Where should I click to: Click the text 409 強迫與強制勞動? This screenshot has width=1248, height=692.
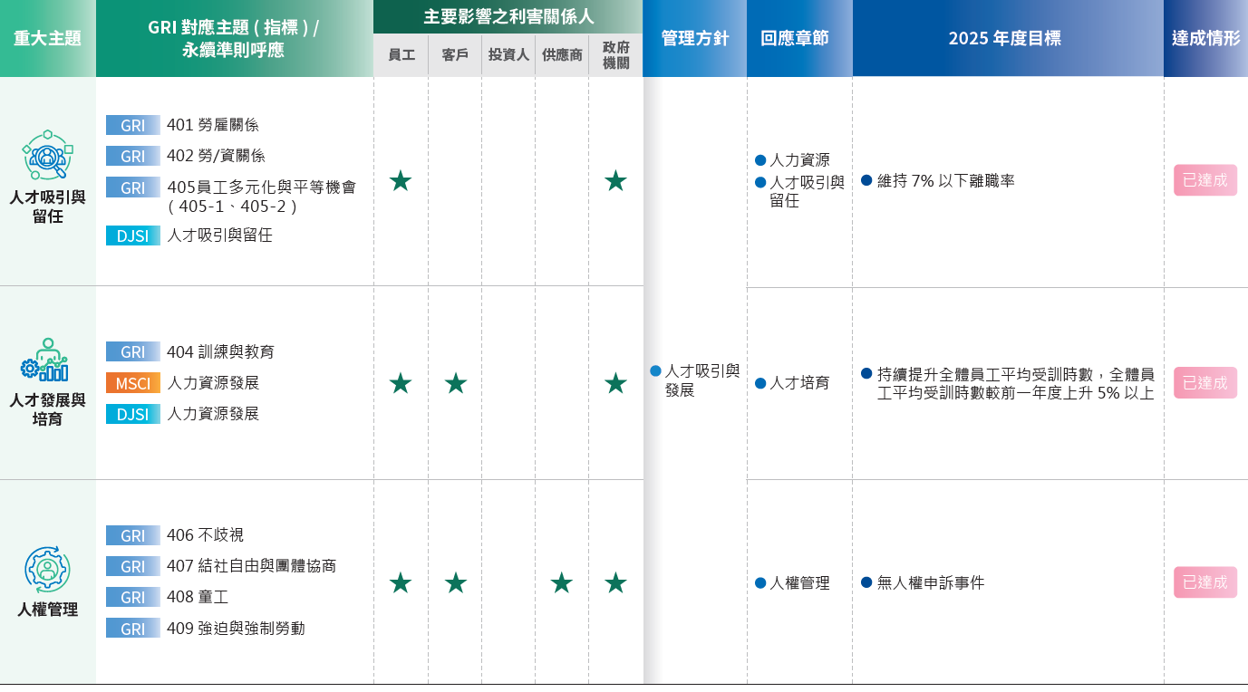tap(236, 628)
